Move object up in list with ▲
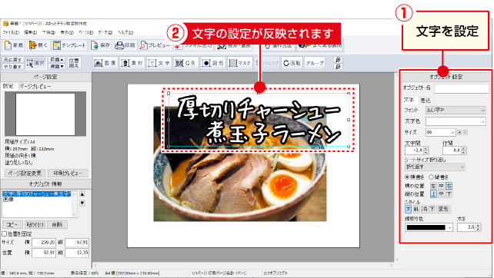This screenshot has height=278, width=494. (x=82, y=194)
